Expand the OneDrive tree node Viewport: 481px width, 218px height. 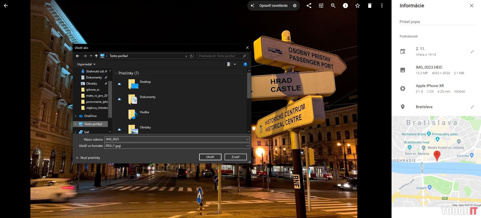(x=76, y=116)
